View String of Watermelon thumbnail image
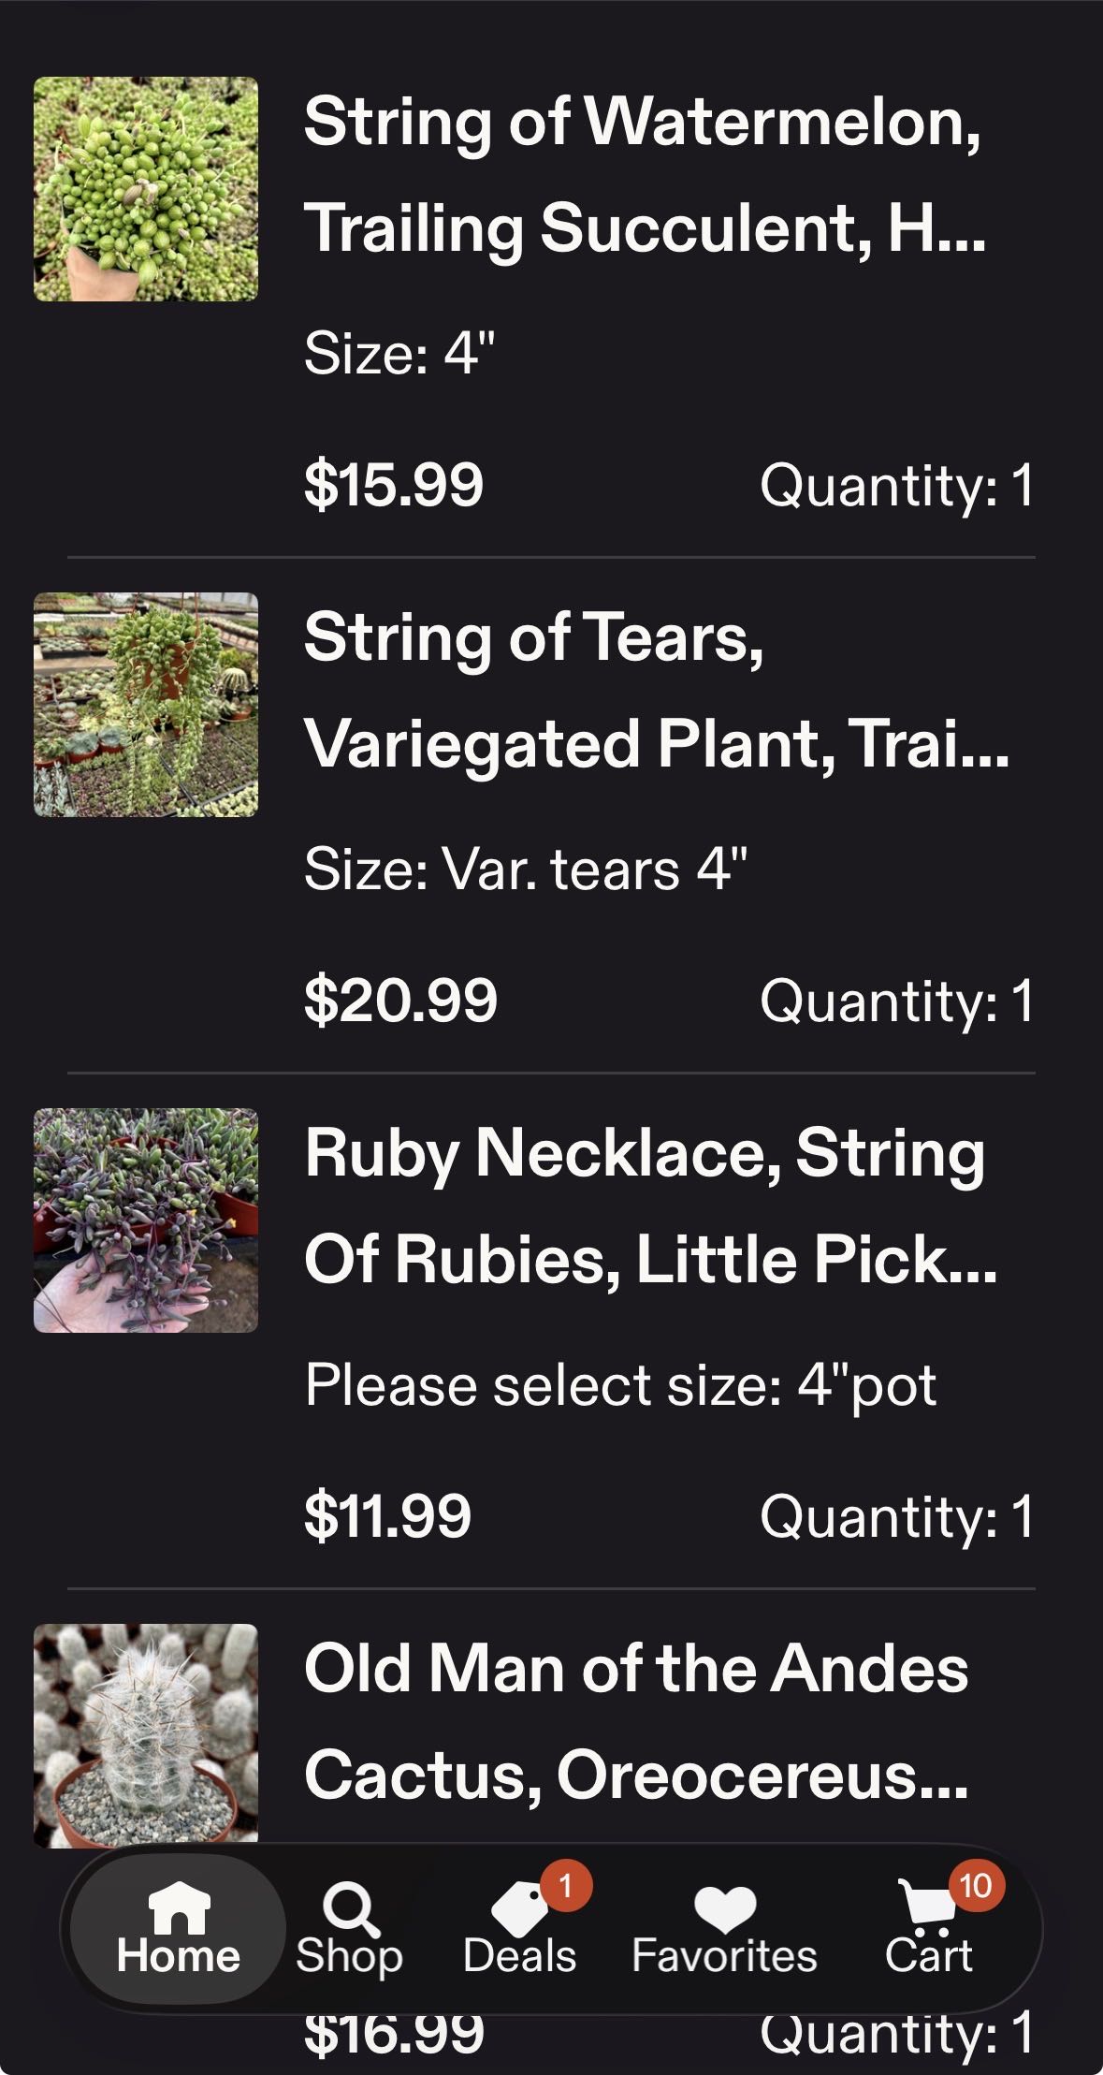1103x2075 pixels. pos(146,189)
